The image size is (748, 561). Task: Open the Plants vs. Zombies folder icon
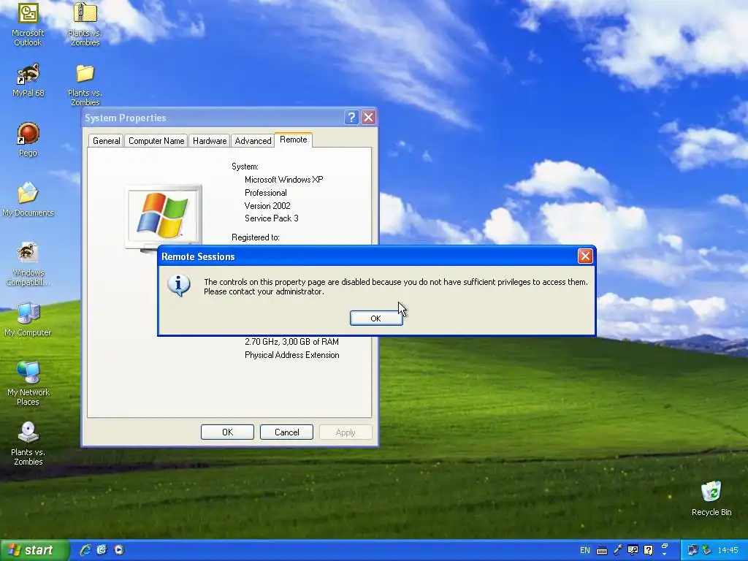click(x=85, y=85)
